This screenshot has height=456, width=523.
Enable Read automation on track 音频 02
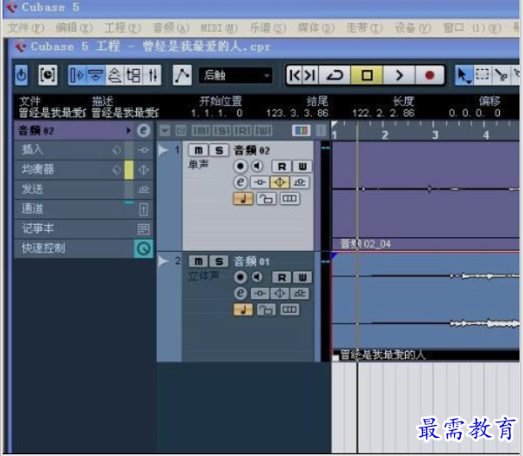click(x=282, y=166)
